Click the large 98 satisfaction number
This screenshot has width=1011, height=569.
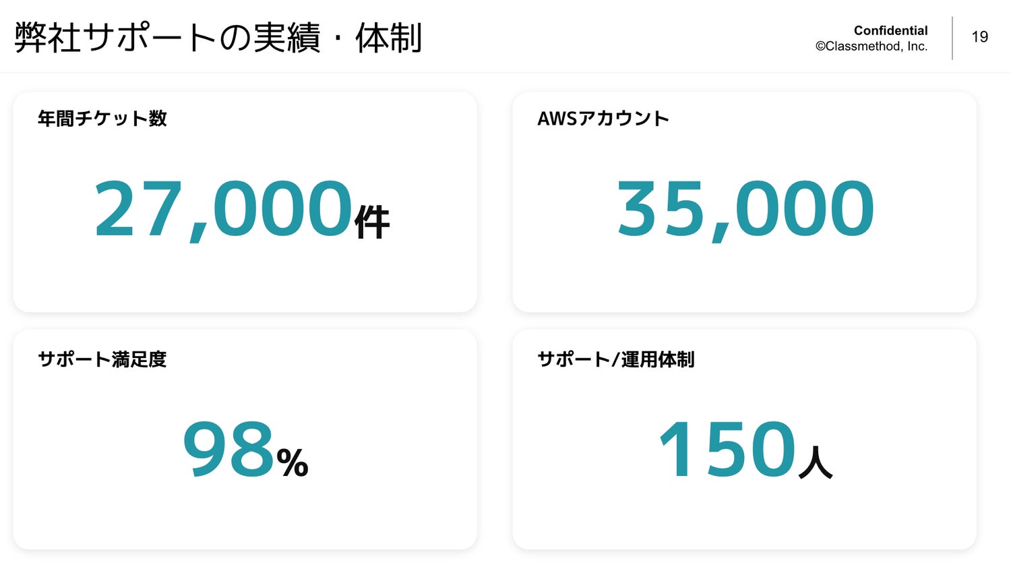coord(228,450)
